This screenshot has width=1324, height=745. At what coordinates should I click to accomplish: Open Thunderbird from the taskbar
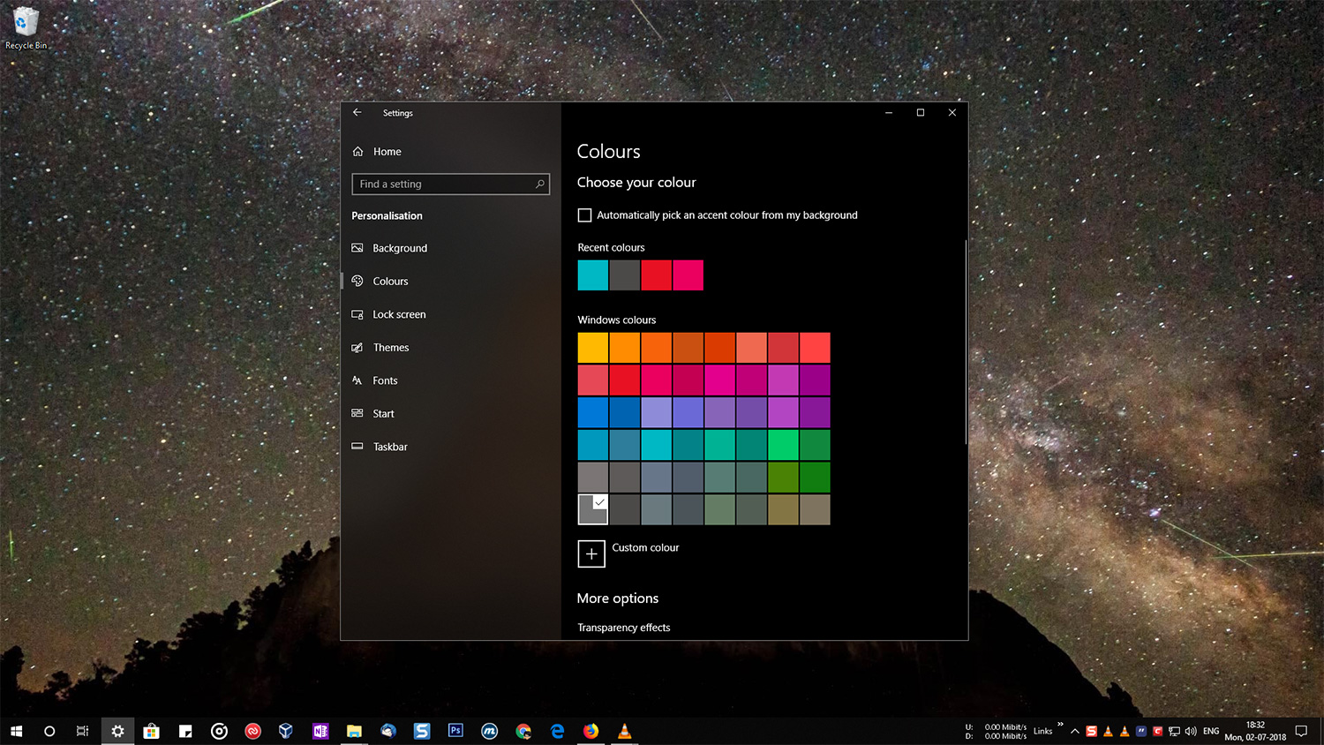[387, 731]
